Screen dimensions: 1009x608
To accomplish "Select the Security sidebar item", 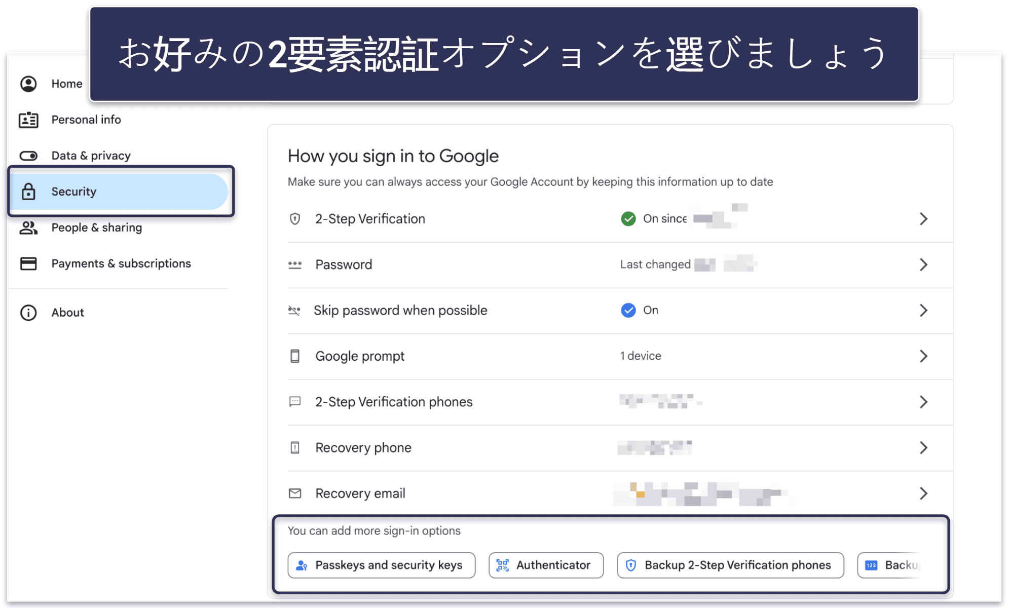I will click(x=120, y=192).
